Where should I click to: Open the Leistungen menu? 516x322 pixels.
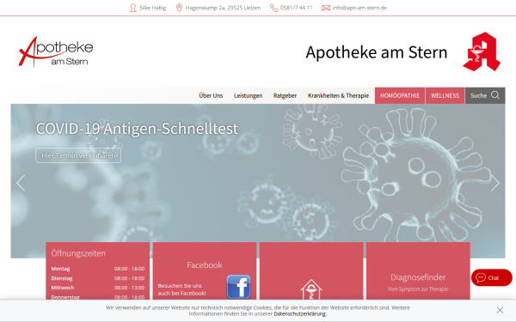[x=249, y=95]
